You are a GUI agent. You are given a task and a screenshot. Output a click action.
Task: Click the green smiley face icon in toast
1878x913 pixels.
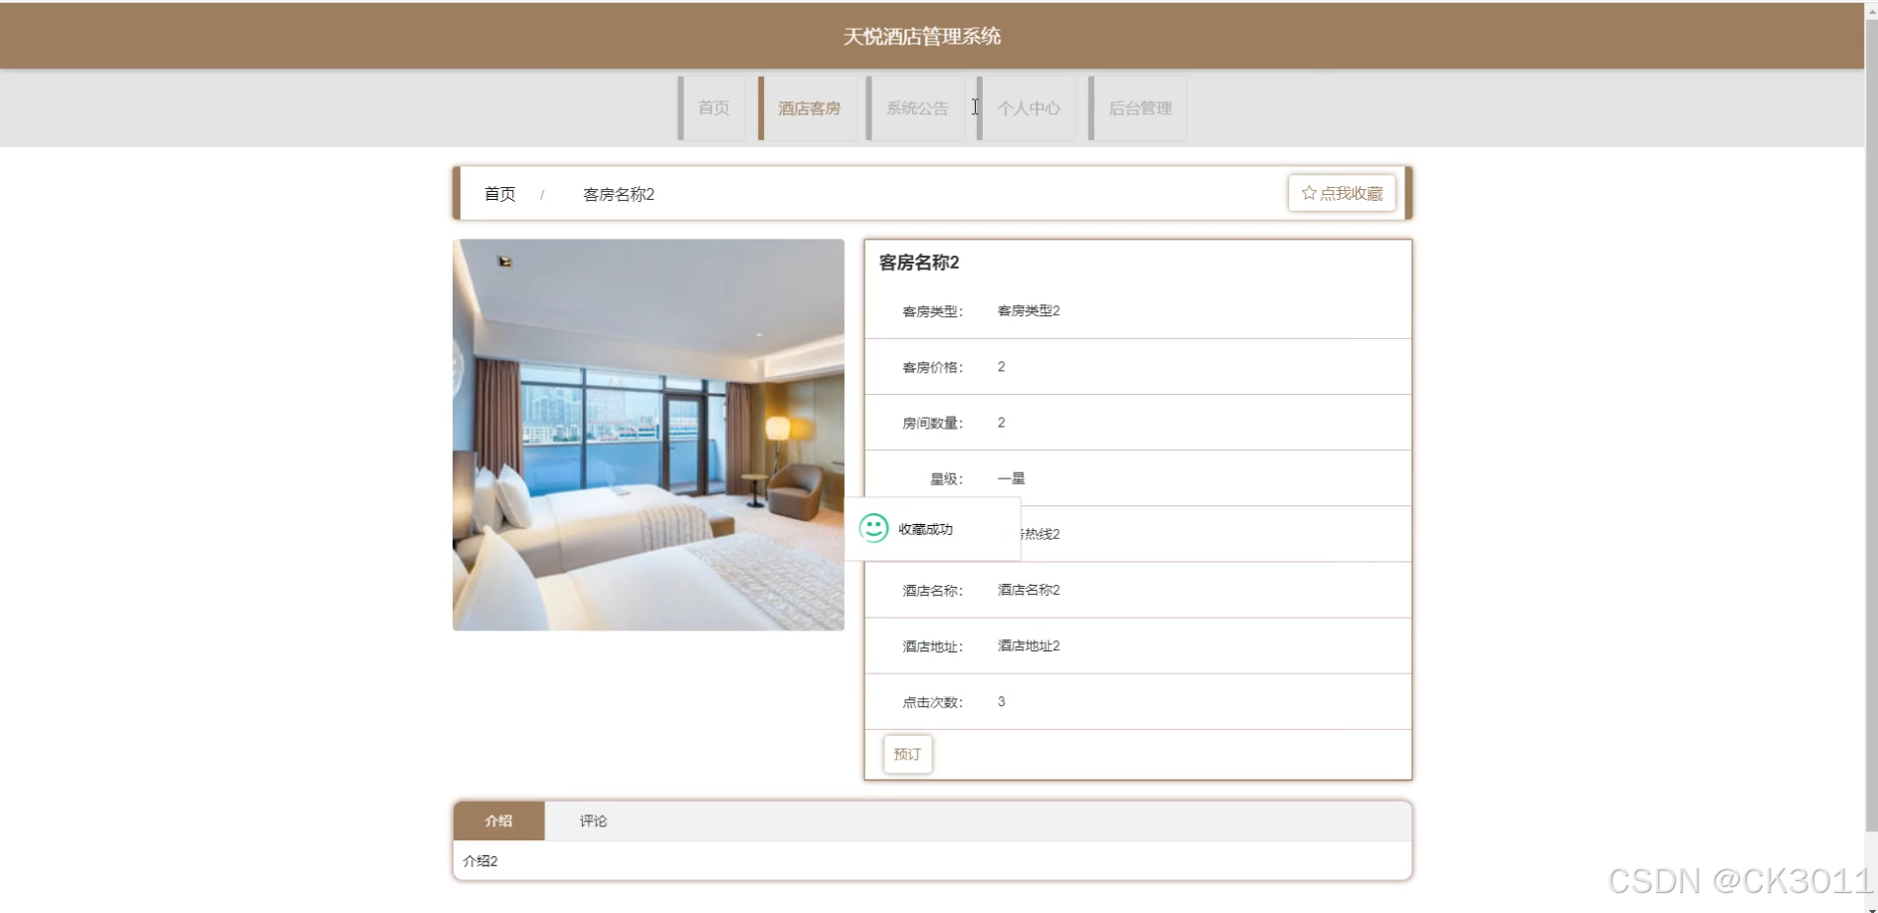[x=873, y=528]
